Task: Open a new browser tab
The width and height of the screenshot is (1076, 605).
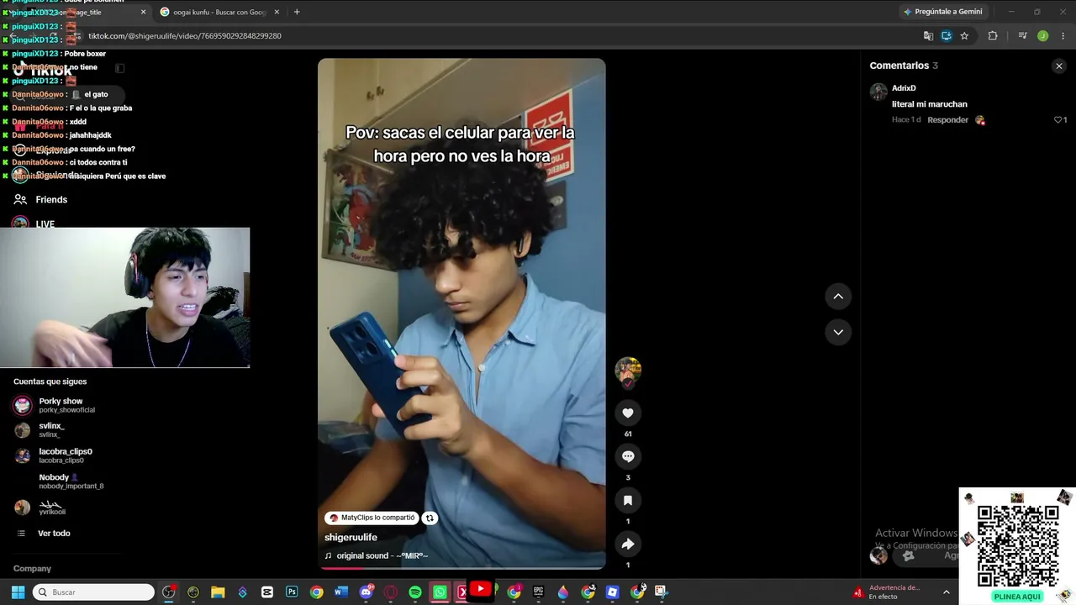Action: point(297,12)
